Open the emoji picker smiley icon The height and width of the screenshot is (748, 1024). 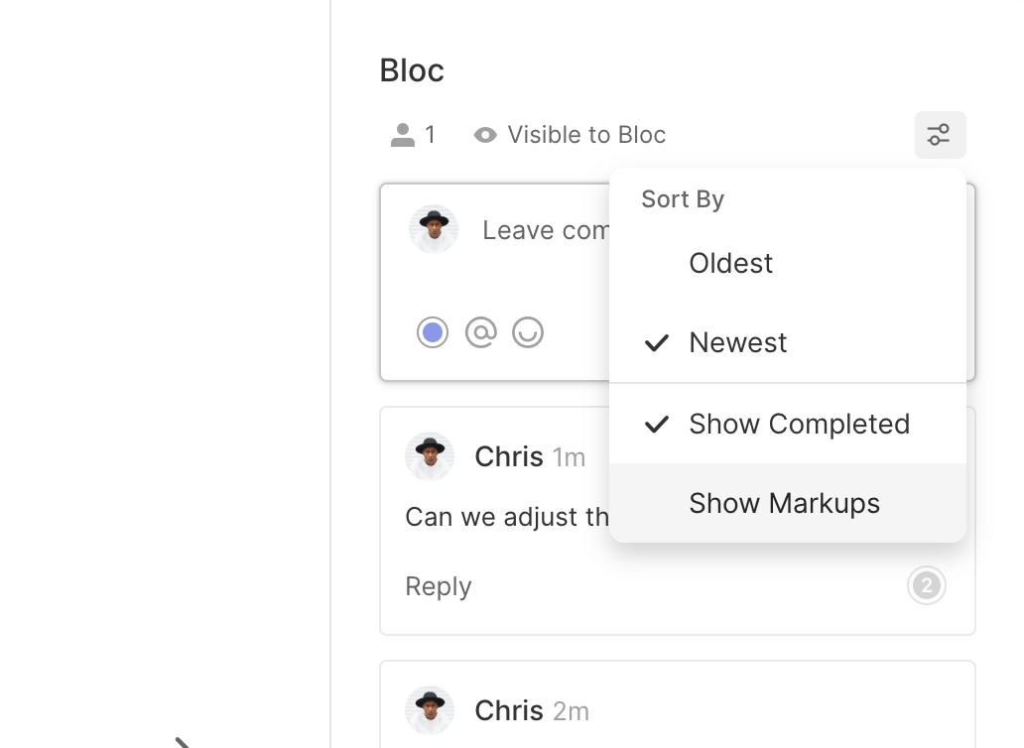coord(528,332)
